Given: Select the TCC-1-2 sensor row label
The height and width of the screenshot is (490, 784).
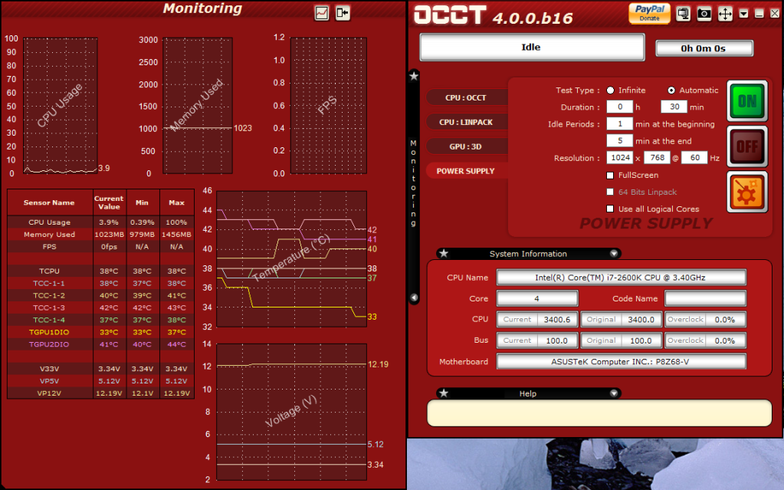Looking at the screenshot, I should pyautogui.click(x=49, y=295).
